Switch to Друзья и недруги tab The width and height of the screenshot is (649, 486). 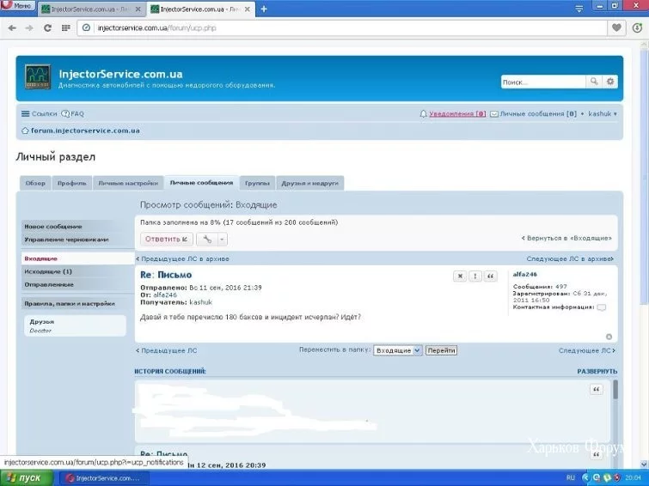[x=310, y=183]
